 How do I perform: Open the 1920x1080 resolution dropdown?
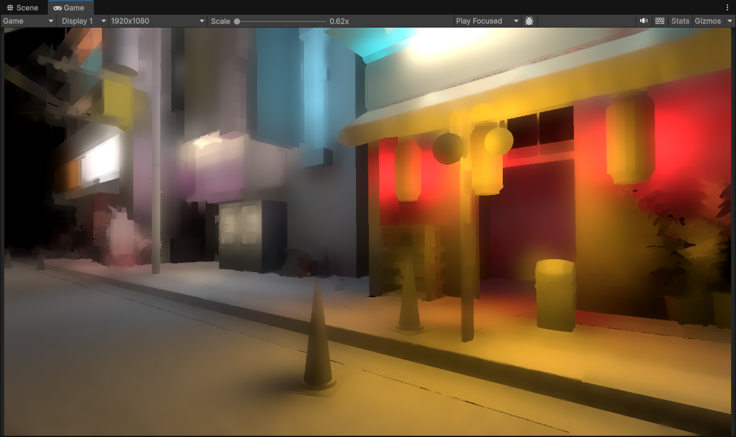point(158,21)
